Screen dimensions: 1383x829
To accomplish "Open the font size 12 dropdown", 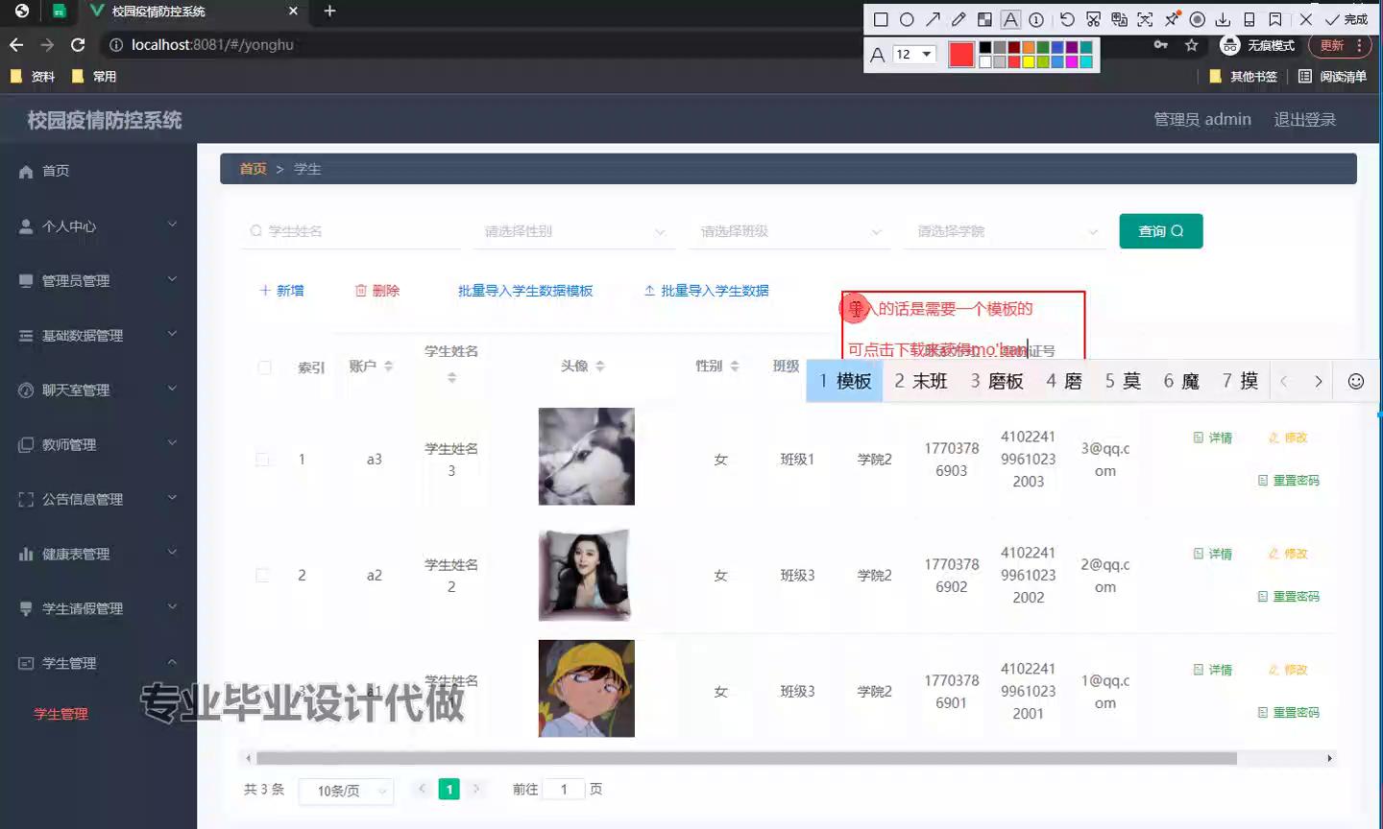I will point(913,55).
